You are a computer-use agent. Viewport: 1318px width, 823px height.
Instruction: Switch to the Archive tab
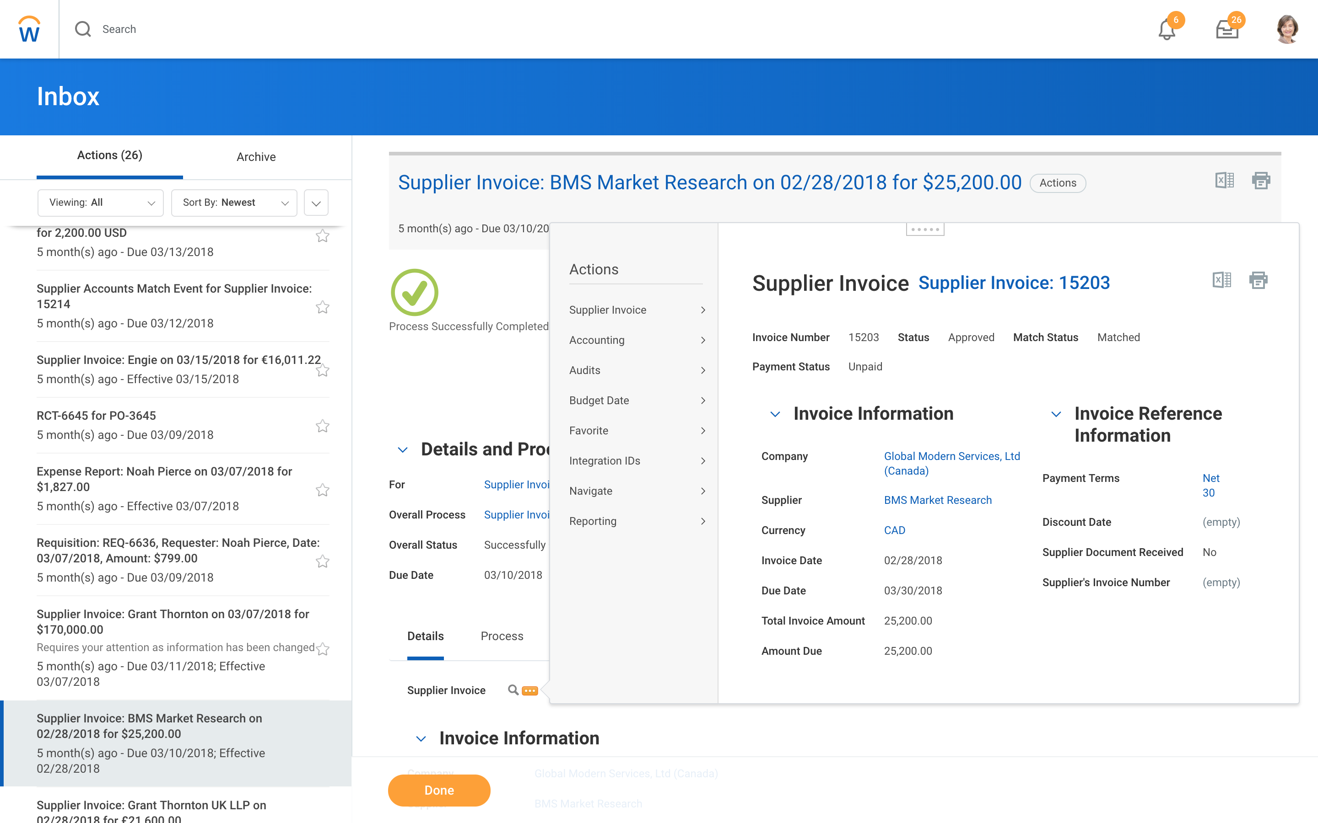pyautogui.click(x=256, y=157)
